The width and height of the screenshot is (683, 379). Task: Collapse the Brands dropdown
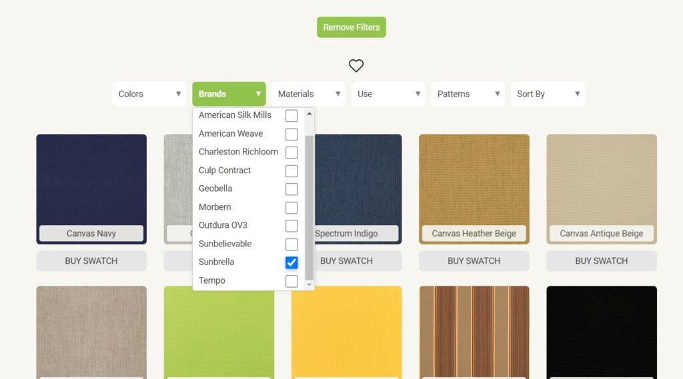tap(229, 94)
